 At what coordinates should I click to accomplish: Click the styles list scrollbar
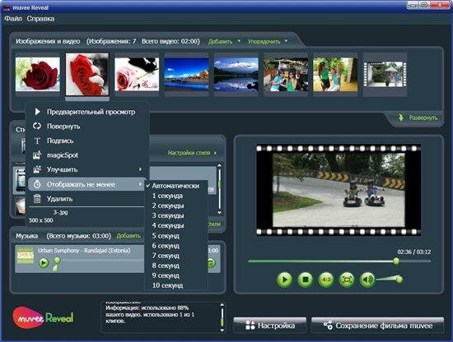click(220, 189)
